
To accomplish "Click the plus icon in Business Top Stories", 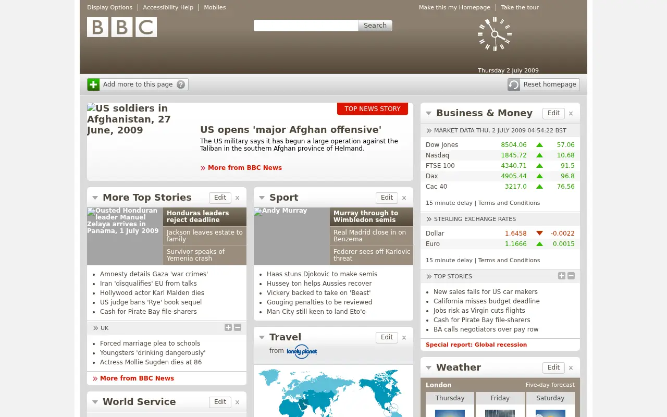I will pos(562,276).
